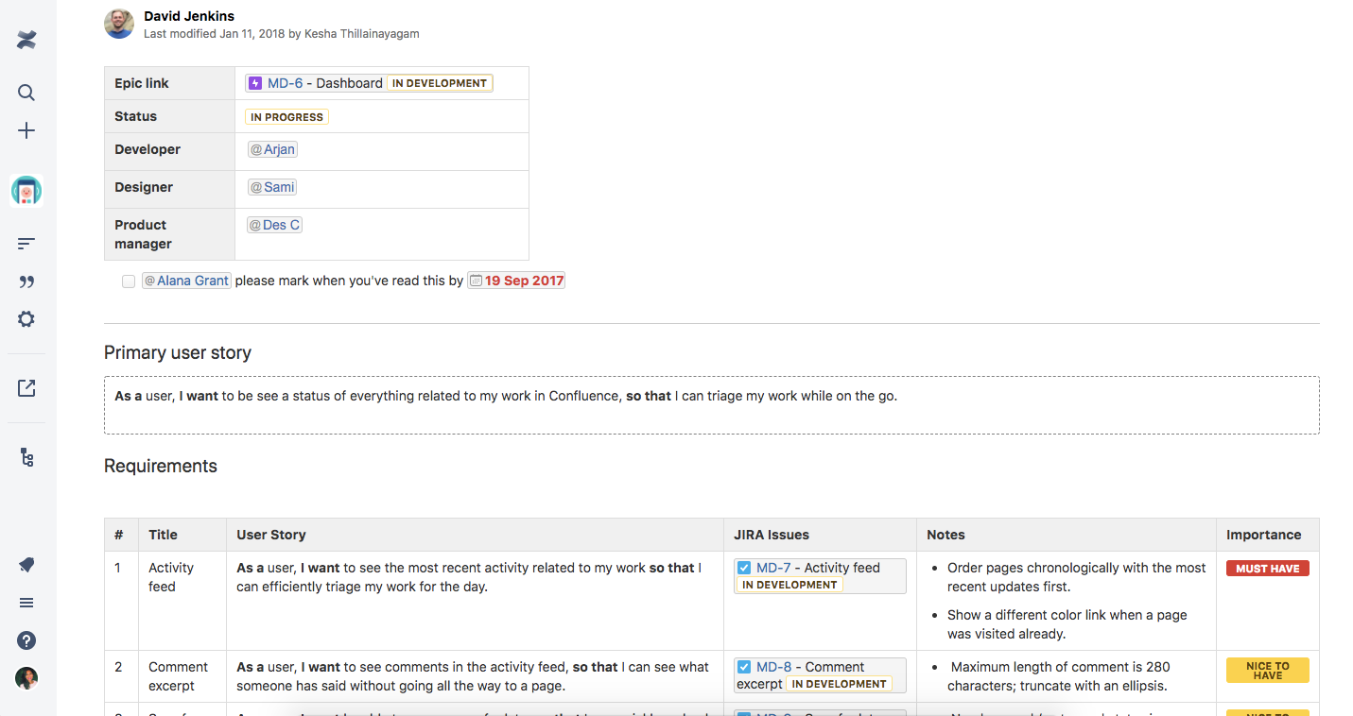Open search from the sidebar magnifier icon
Screen dimensions: 1353x716
(26, 93)
